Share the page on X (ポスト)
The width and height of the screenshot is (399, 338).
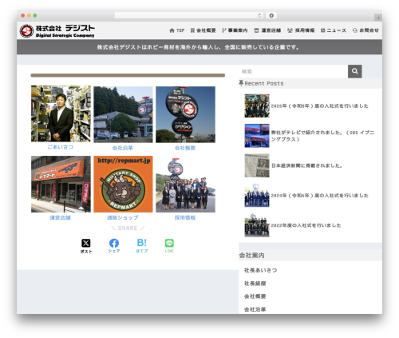86,246
